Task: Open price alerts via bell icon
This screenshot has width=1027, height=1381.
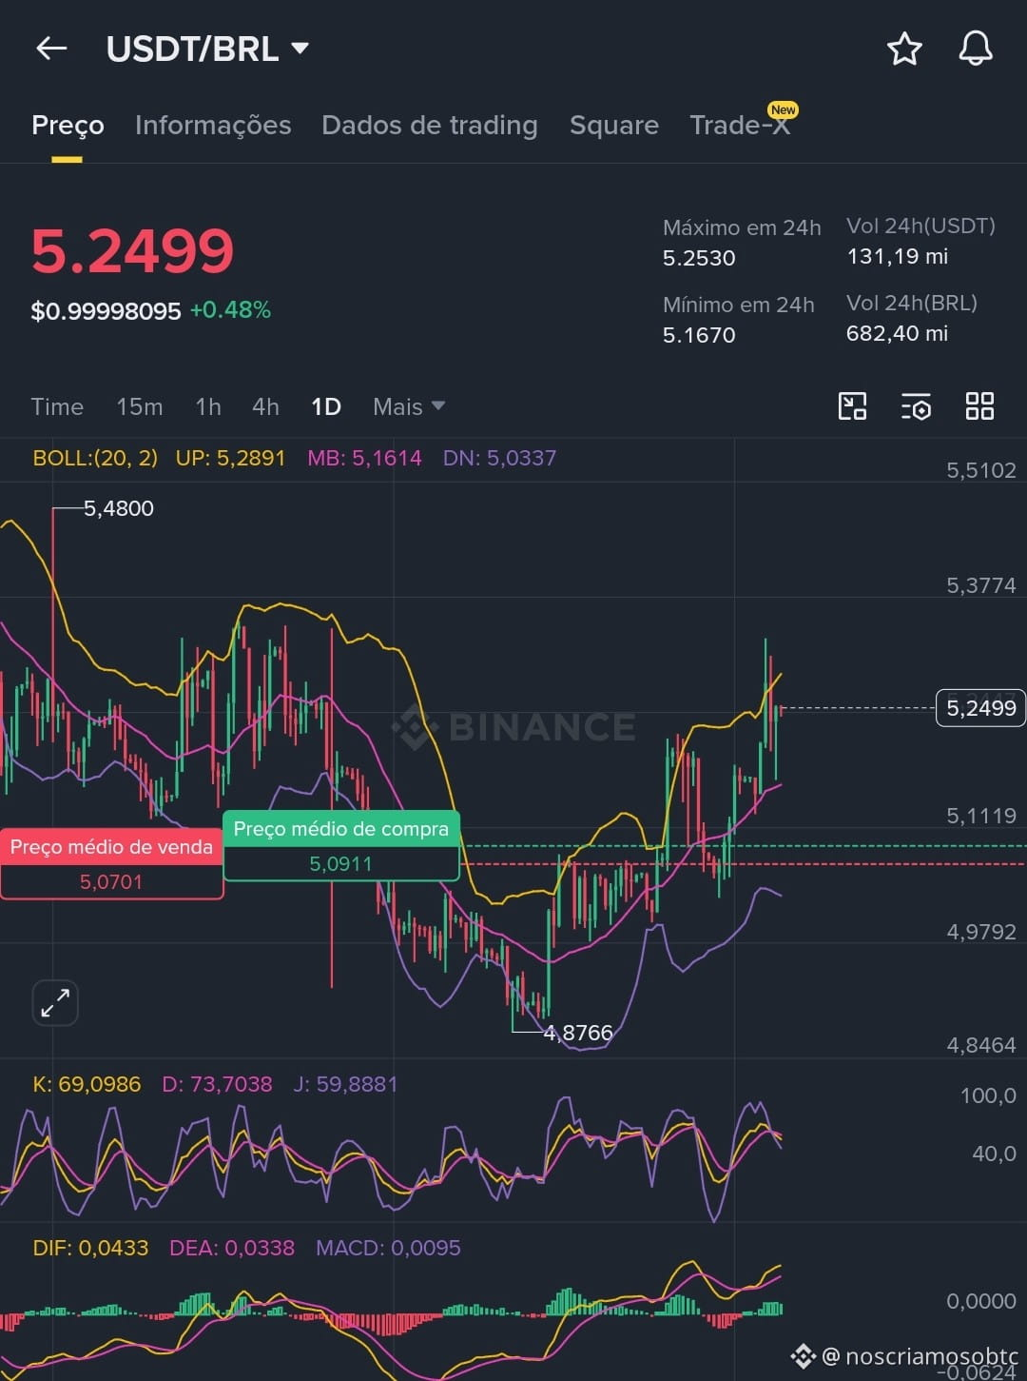Action: point(975,48)
